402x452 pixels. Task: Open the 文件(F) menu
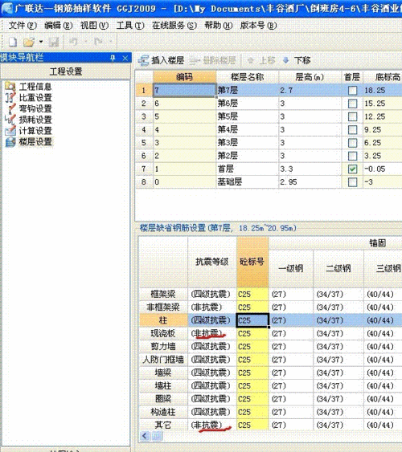[x=23, y=26]
